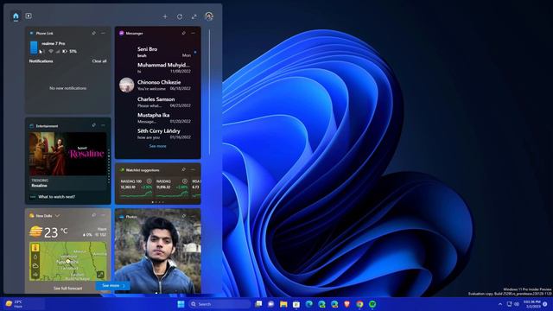This screenshot has width=553, height=311.
Task: Open more options for the Messenger widget
Action: [x=193, y=33]
